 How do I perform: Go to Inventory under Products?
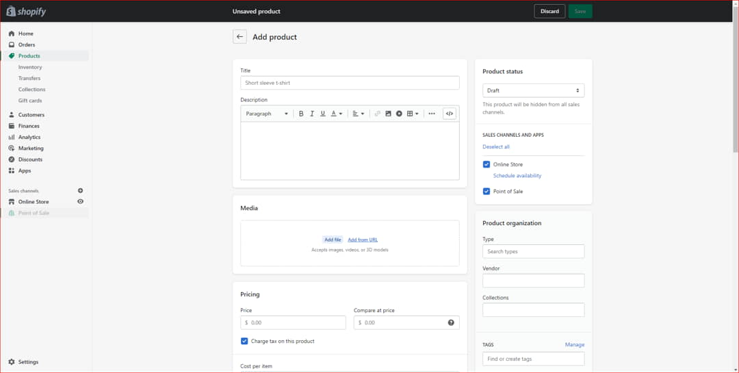click(x=30, y=67)
